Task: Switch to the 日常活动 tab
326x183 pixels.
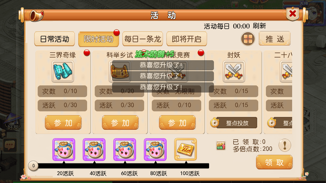Action: coord(55,39)
